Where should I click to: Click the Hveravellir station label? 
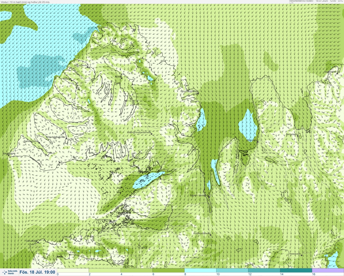pyautogui.click(x=295, y=253)
